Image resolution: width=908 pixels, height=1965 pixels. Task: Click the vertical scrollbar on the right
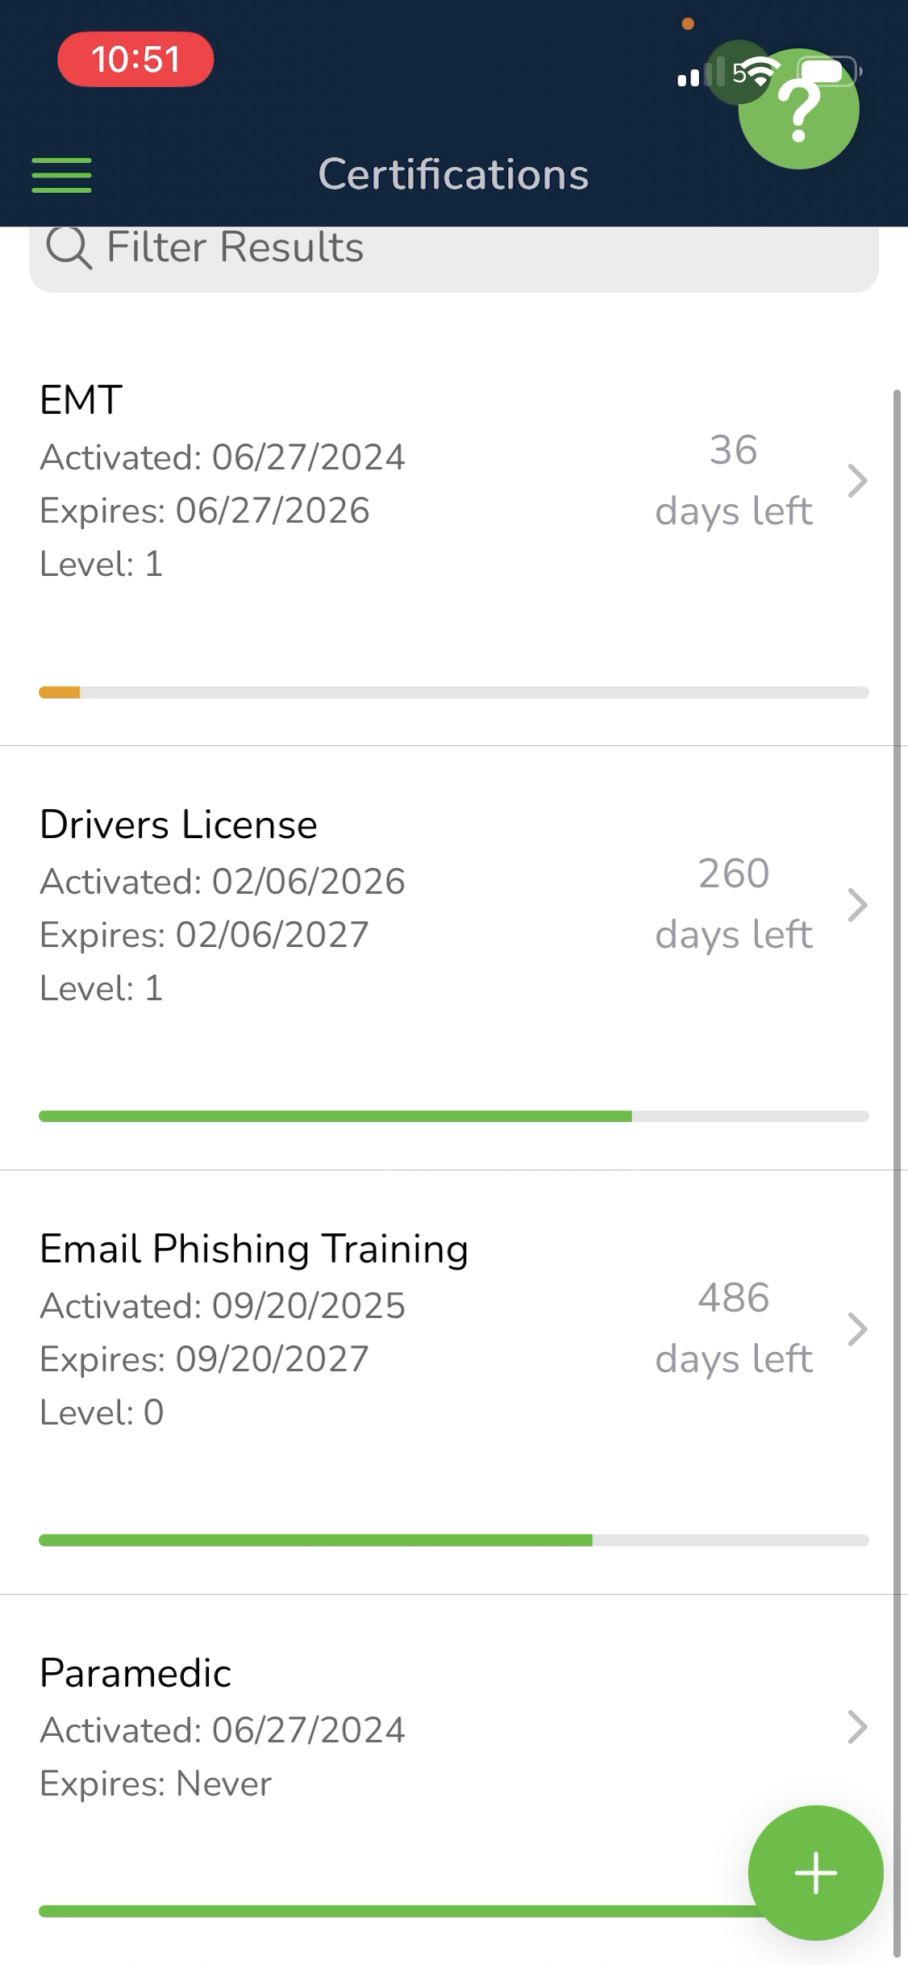point(896,1170)
